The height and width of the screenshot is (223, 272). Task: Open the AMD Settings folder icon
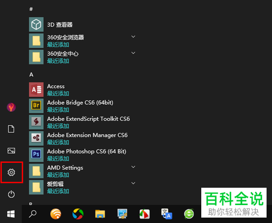pyautogui.click(x=36, y=171)
